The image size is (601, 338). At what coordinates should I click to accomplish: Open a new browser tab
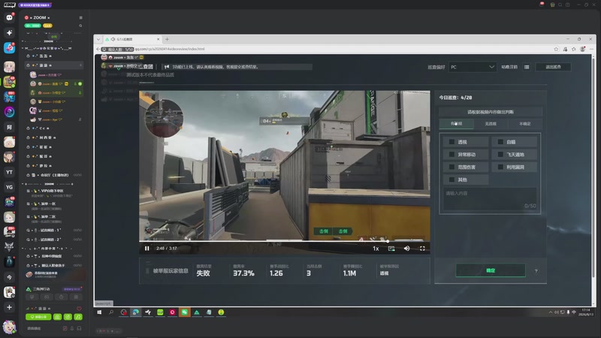pyautogui.click(x=167, y=39)
